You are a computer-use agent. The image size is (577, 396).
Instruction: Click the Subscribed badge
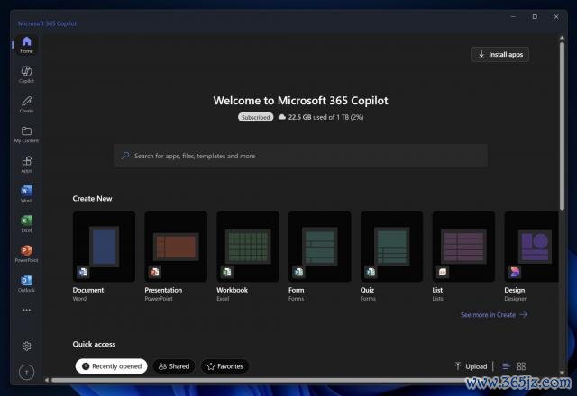point(256,117)
